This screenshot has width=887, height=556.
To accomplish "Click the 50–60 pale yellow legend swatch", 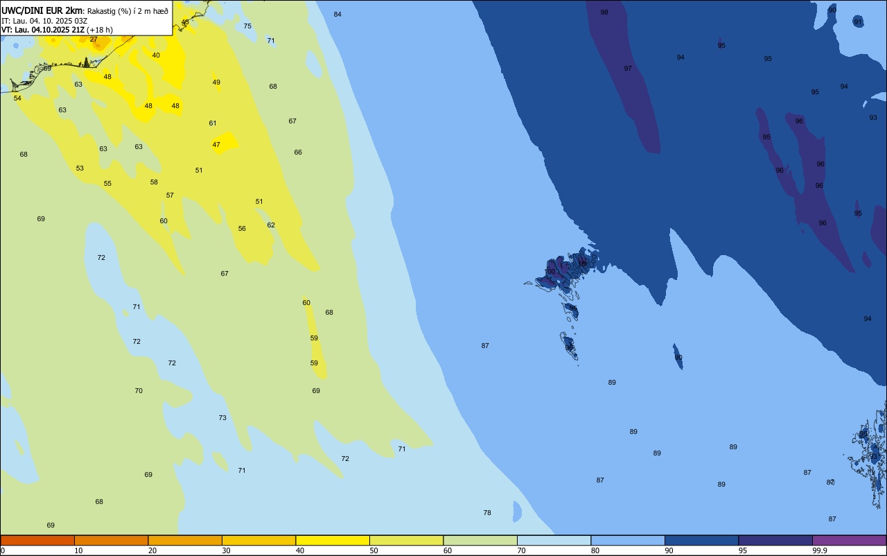I will pyautogui.click(x=406, y=540).
